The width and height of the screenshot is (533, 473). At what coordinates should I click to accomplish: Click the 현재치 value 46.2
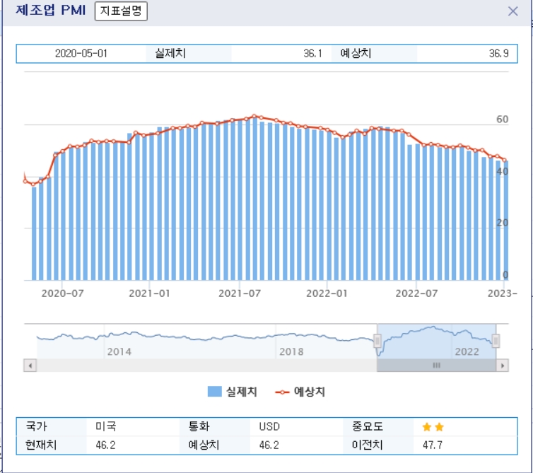point(106,445)
